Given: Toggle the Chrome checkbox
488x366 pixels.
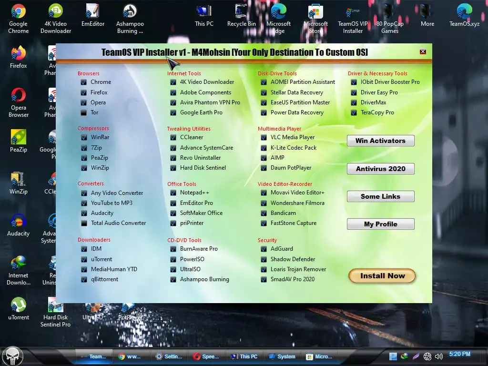Looking at the screenshot, I should tap(83, 82).
